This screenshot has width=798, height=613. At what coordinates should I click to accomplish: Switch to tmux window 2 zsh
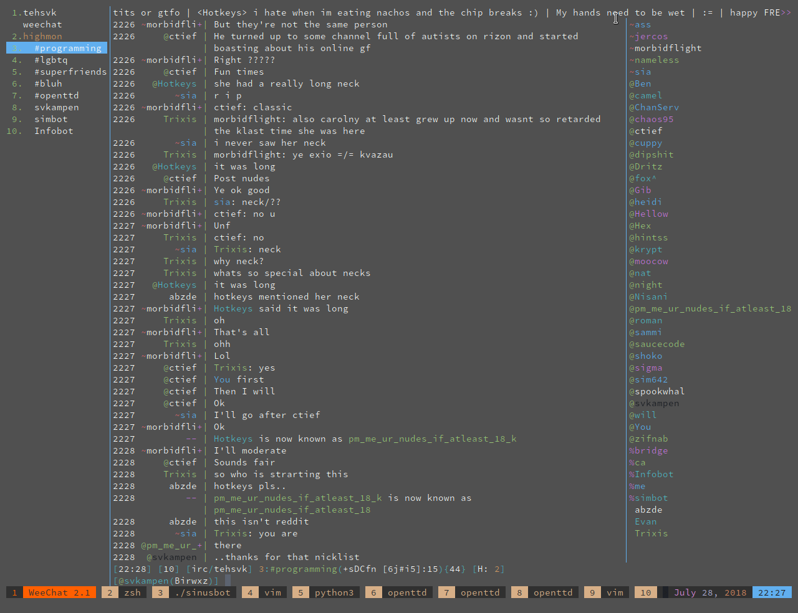(125, 592)
